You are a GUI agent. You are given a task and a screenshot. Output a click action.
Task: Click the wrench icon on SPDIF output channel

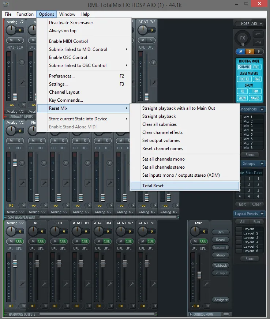coord(66,284)
